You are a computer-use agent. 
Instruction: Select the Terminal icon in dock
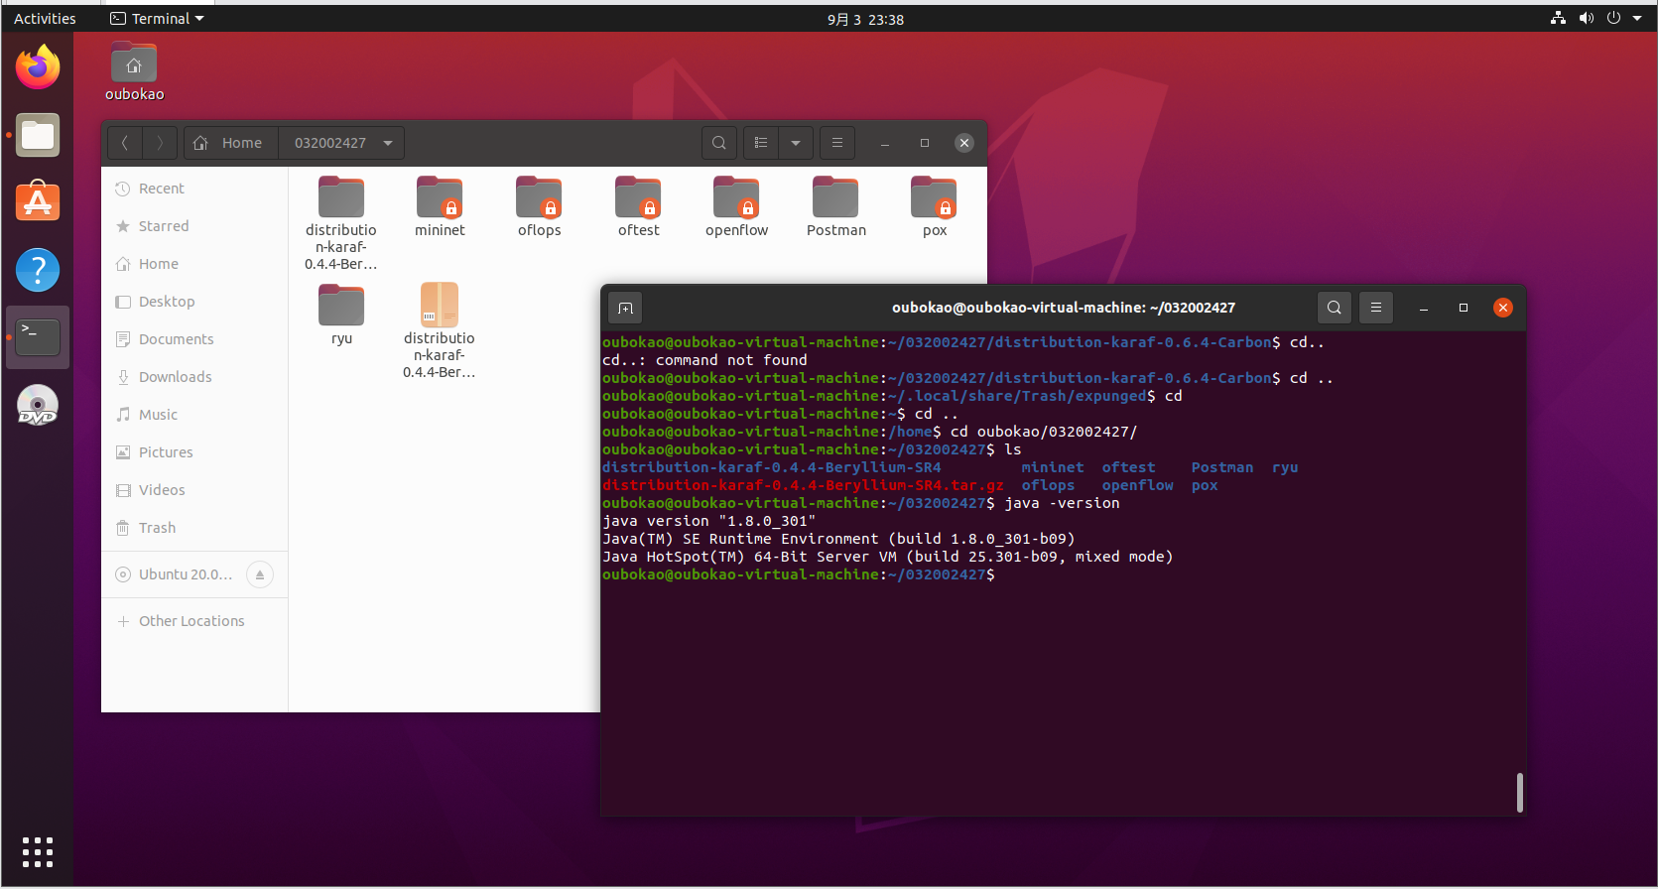click(38, 337)
